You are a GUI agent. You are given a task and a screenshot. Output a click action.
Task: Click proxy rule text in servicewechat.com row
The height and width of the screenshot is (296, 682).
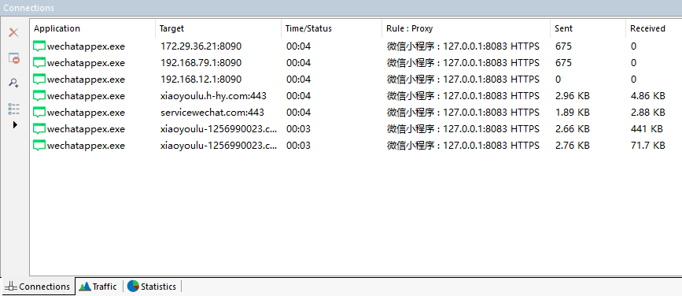[463, 113]
